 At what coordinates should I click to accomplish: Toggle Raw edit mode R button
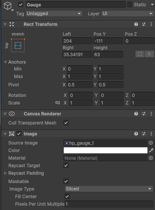(149, 54)
